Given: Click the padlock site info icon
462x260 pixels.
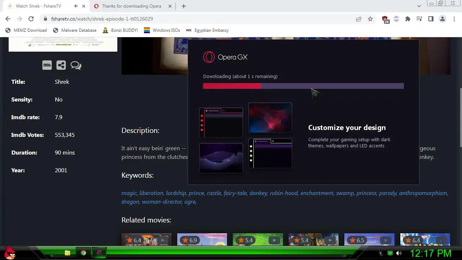Looking at the screenshot, I should pos(45,19).
